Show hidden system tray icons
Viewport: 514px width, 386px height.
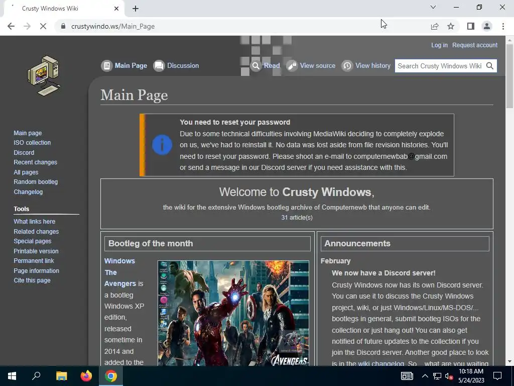pyautogui.click(x=425, y=376)
